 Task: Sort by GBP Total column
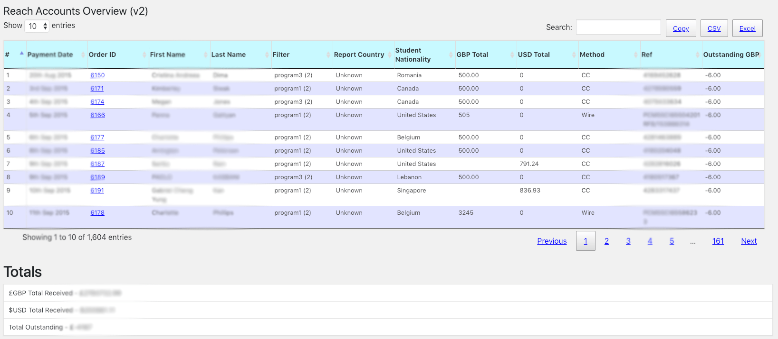pos(486,55)
